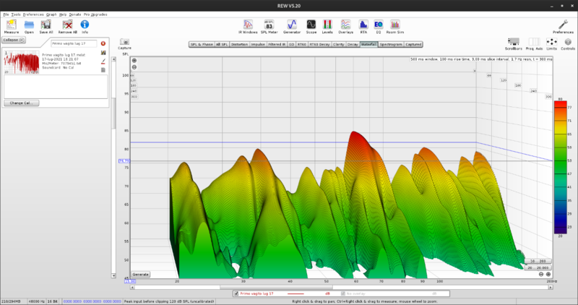Open the Tools menu
The width and height of the screenshot is (578, 305).
pyautogui.click(x=15, y=14)
